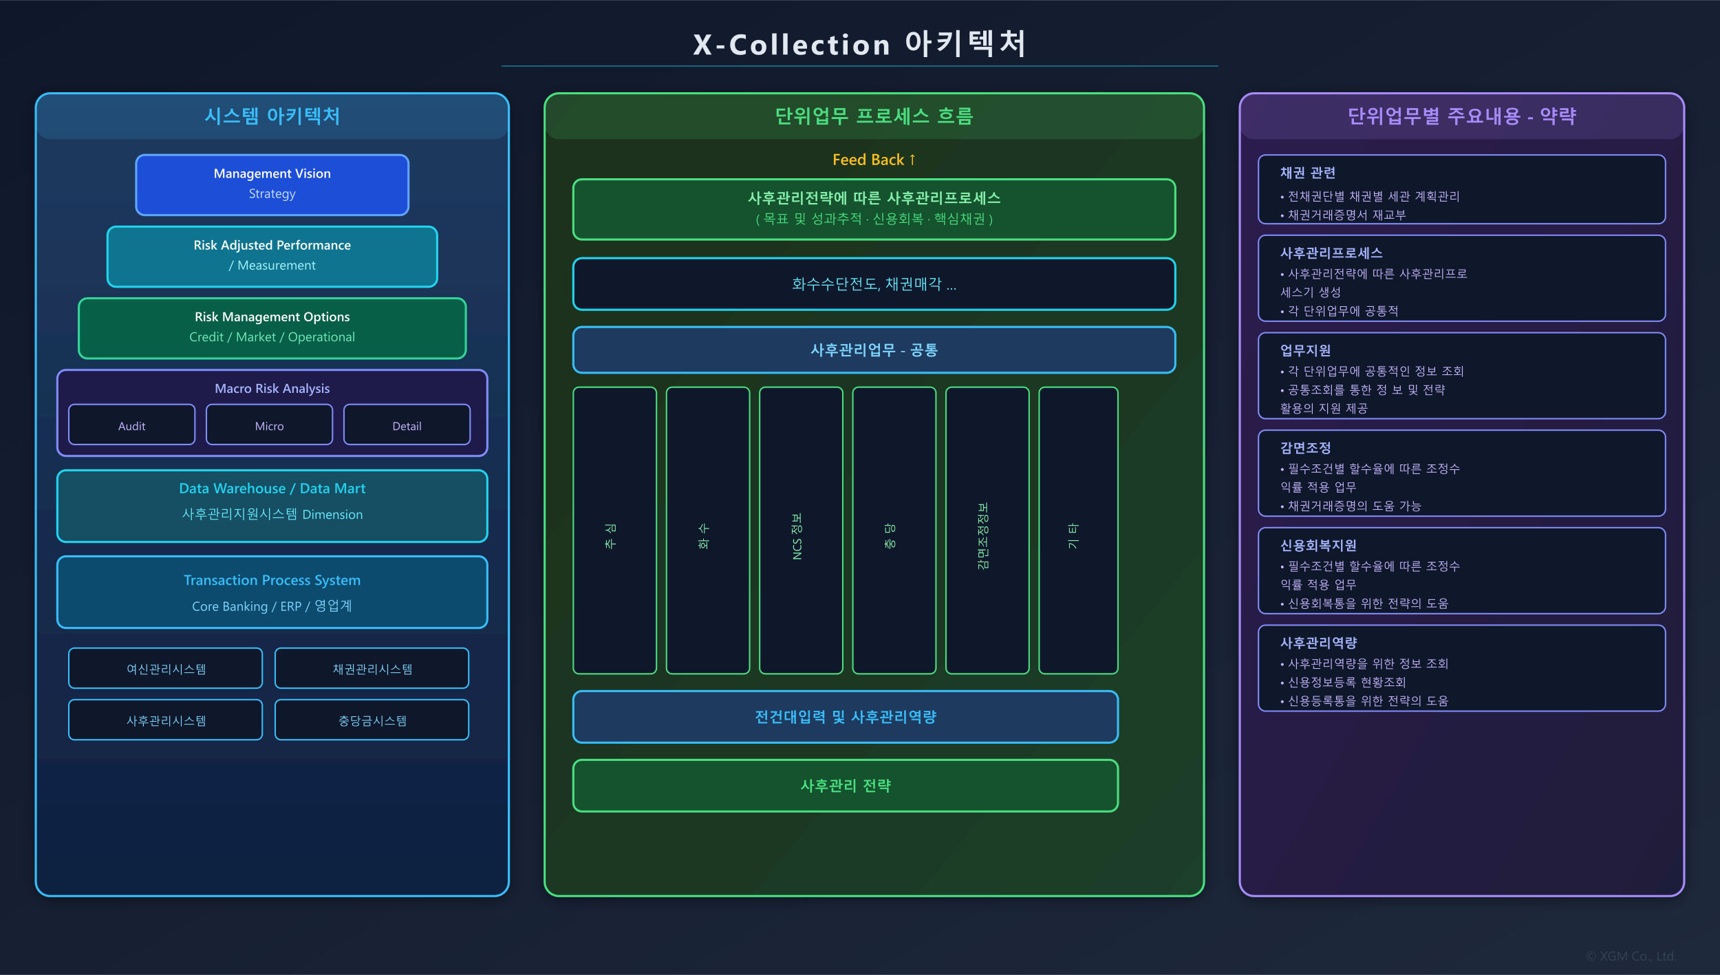Open the 신용회복지원 summary card
This screenshot has width=1720, height=975.
pyautogui.click(x=1461, y=570)
